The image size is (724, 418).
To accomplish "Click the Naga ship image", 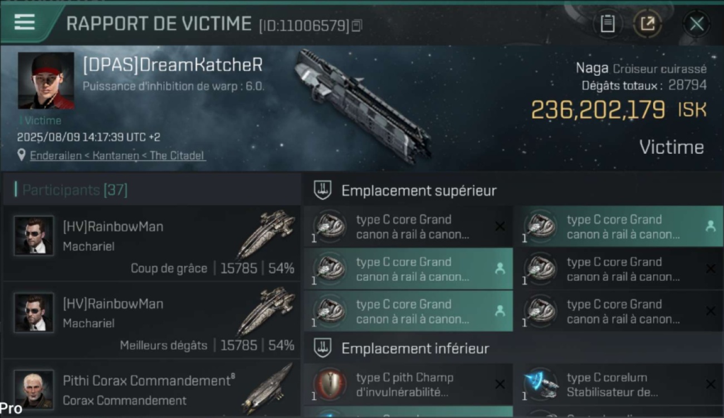I will click(x=361, y=106).
